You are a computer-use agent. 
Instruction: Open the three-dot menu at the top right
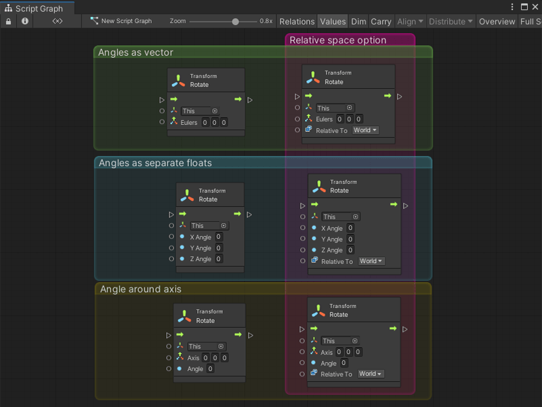pos(513,6)
